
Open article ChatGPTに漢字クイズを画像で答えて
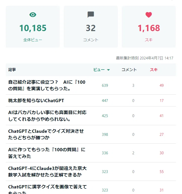click(x=47, y=189)
